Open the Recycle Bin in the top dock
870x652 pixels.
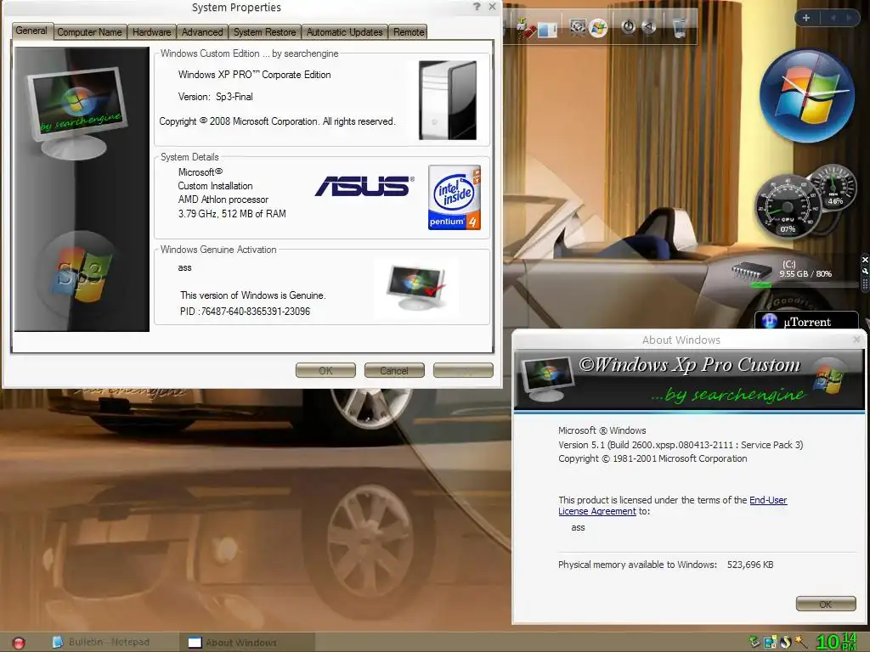coord(679,26)
